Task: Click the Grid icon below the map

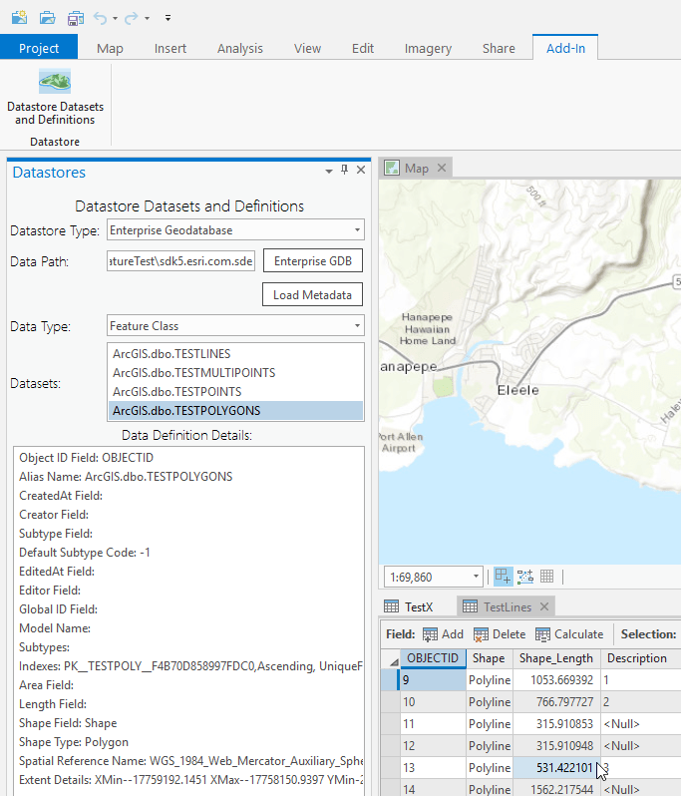Action: (x=547, y=577)
